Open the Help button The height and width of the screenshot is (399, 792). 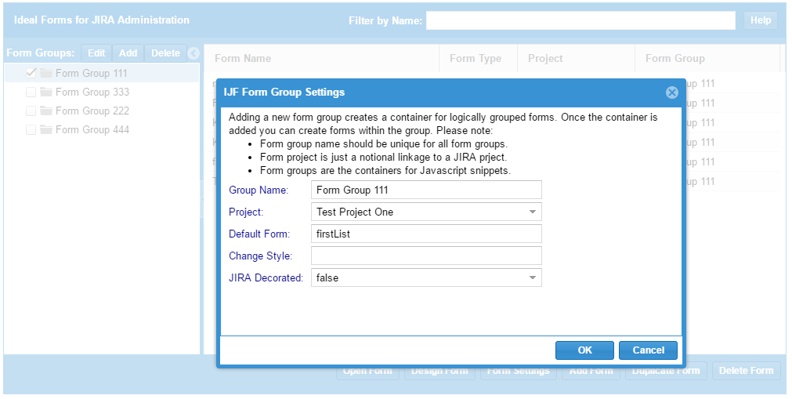click(x=761, y=20)
